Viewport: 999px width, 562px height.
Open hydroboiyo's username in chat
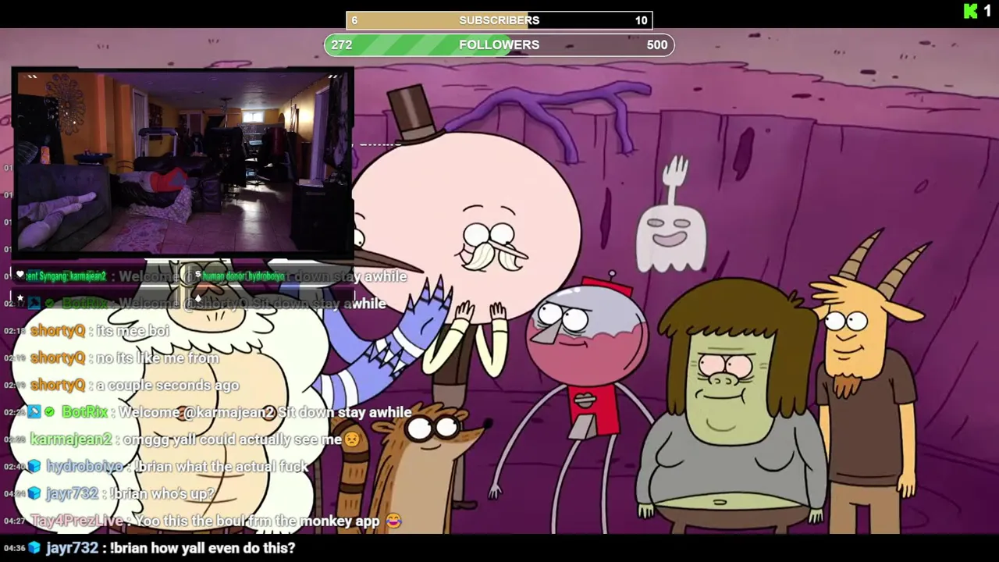[84, 466]
